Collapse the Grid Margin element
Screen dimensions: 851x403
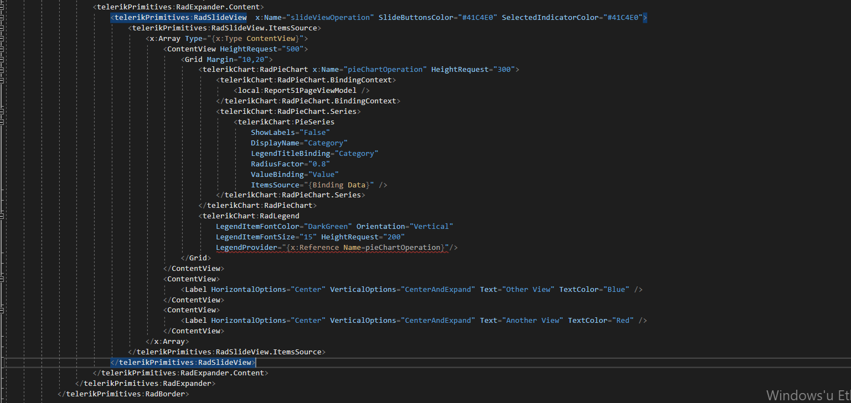pos(3,60)
